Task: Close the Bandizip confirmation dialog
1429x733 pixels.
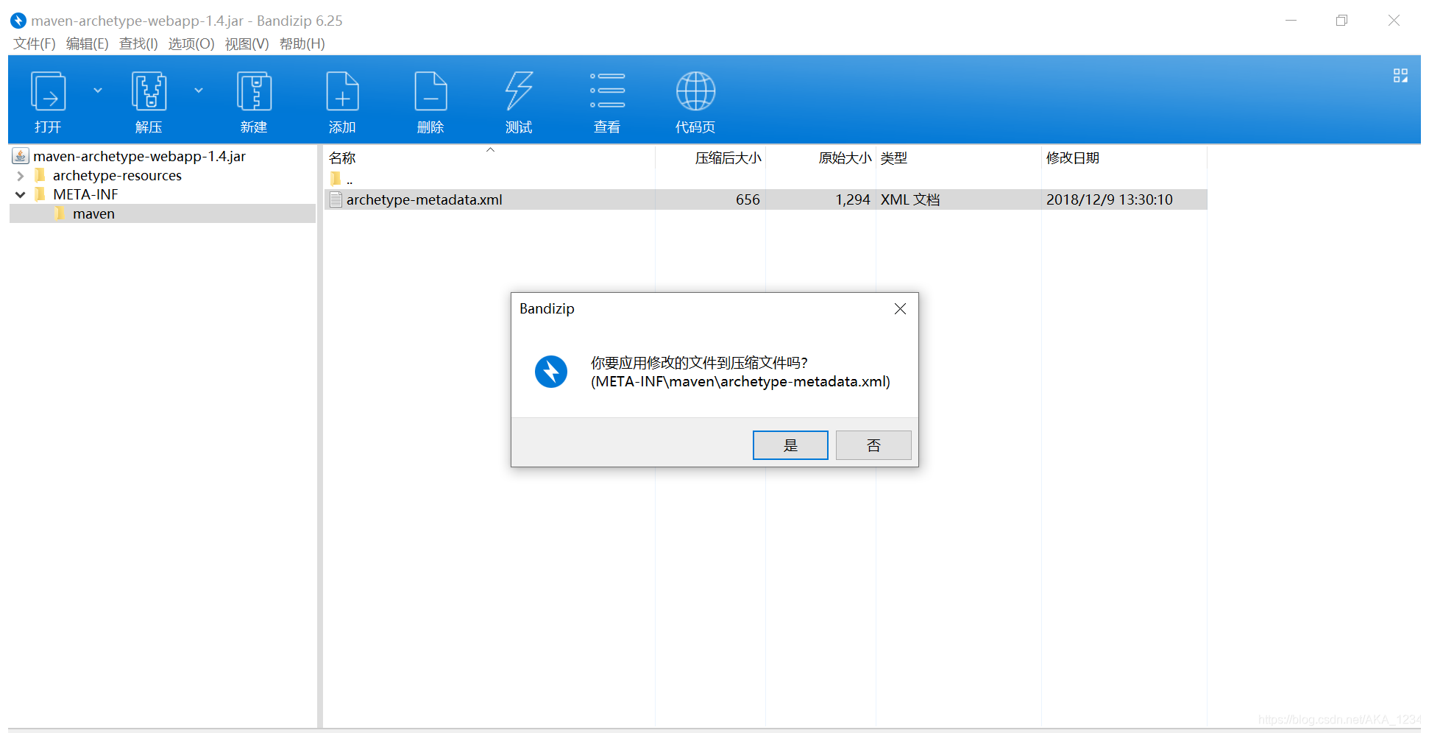Action: (900, 309)
